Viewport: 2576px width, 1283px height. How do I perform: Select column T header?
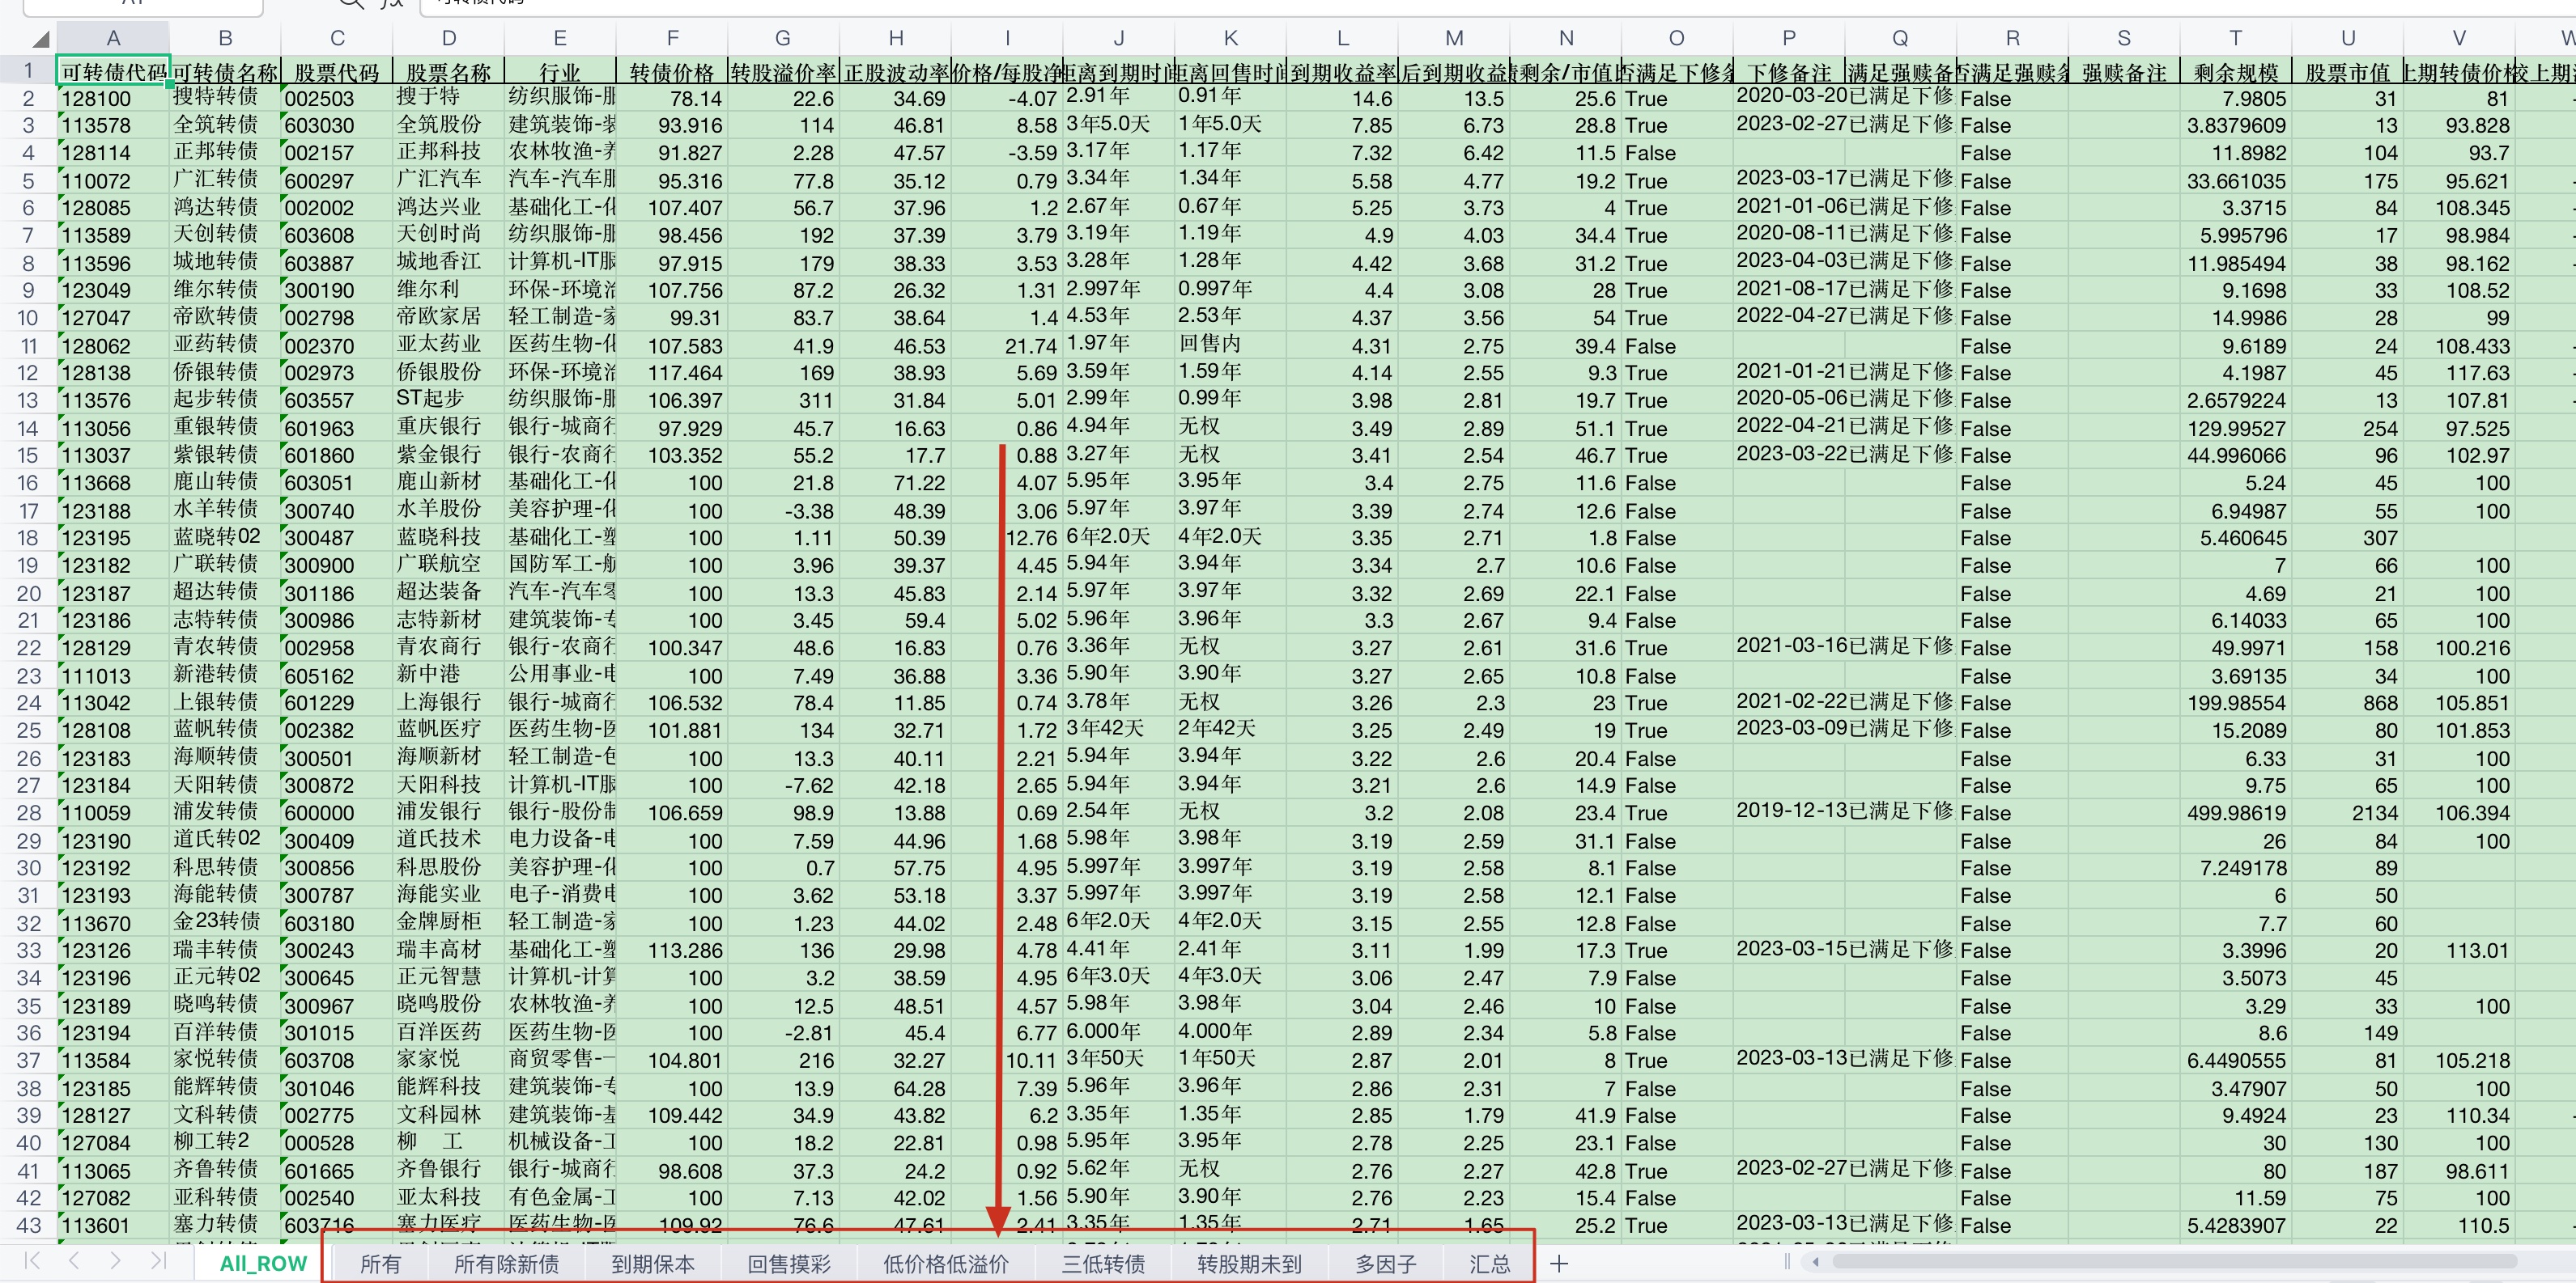pyautogui.click(x=2235, y=38)
